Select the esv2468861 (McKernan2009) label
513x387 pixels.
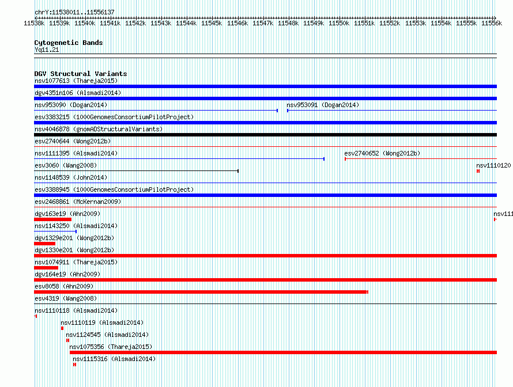[x=78, y=202]
